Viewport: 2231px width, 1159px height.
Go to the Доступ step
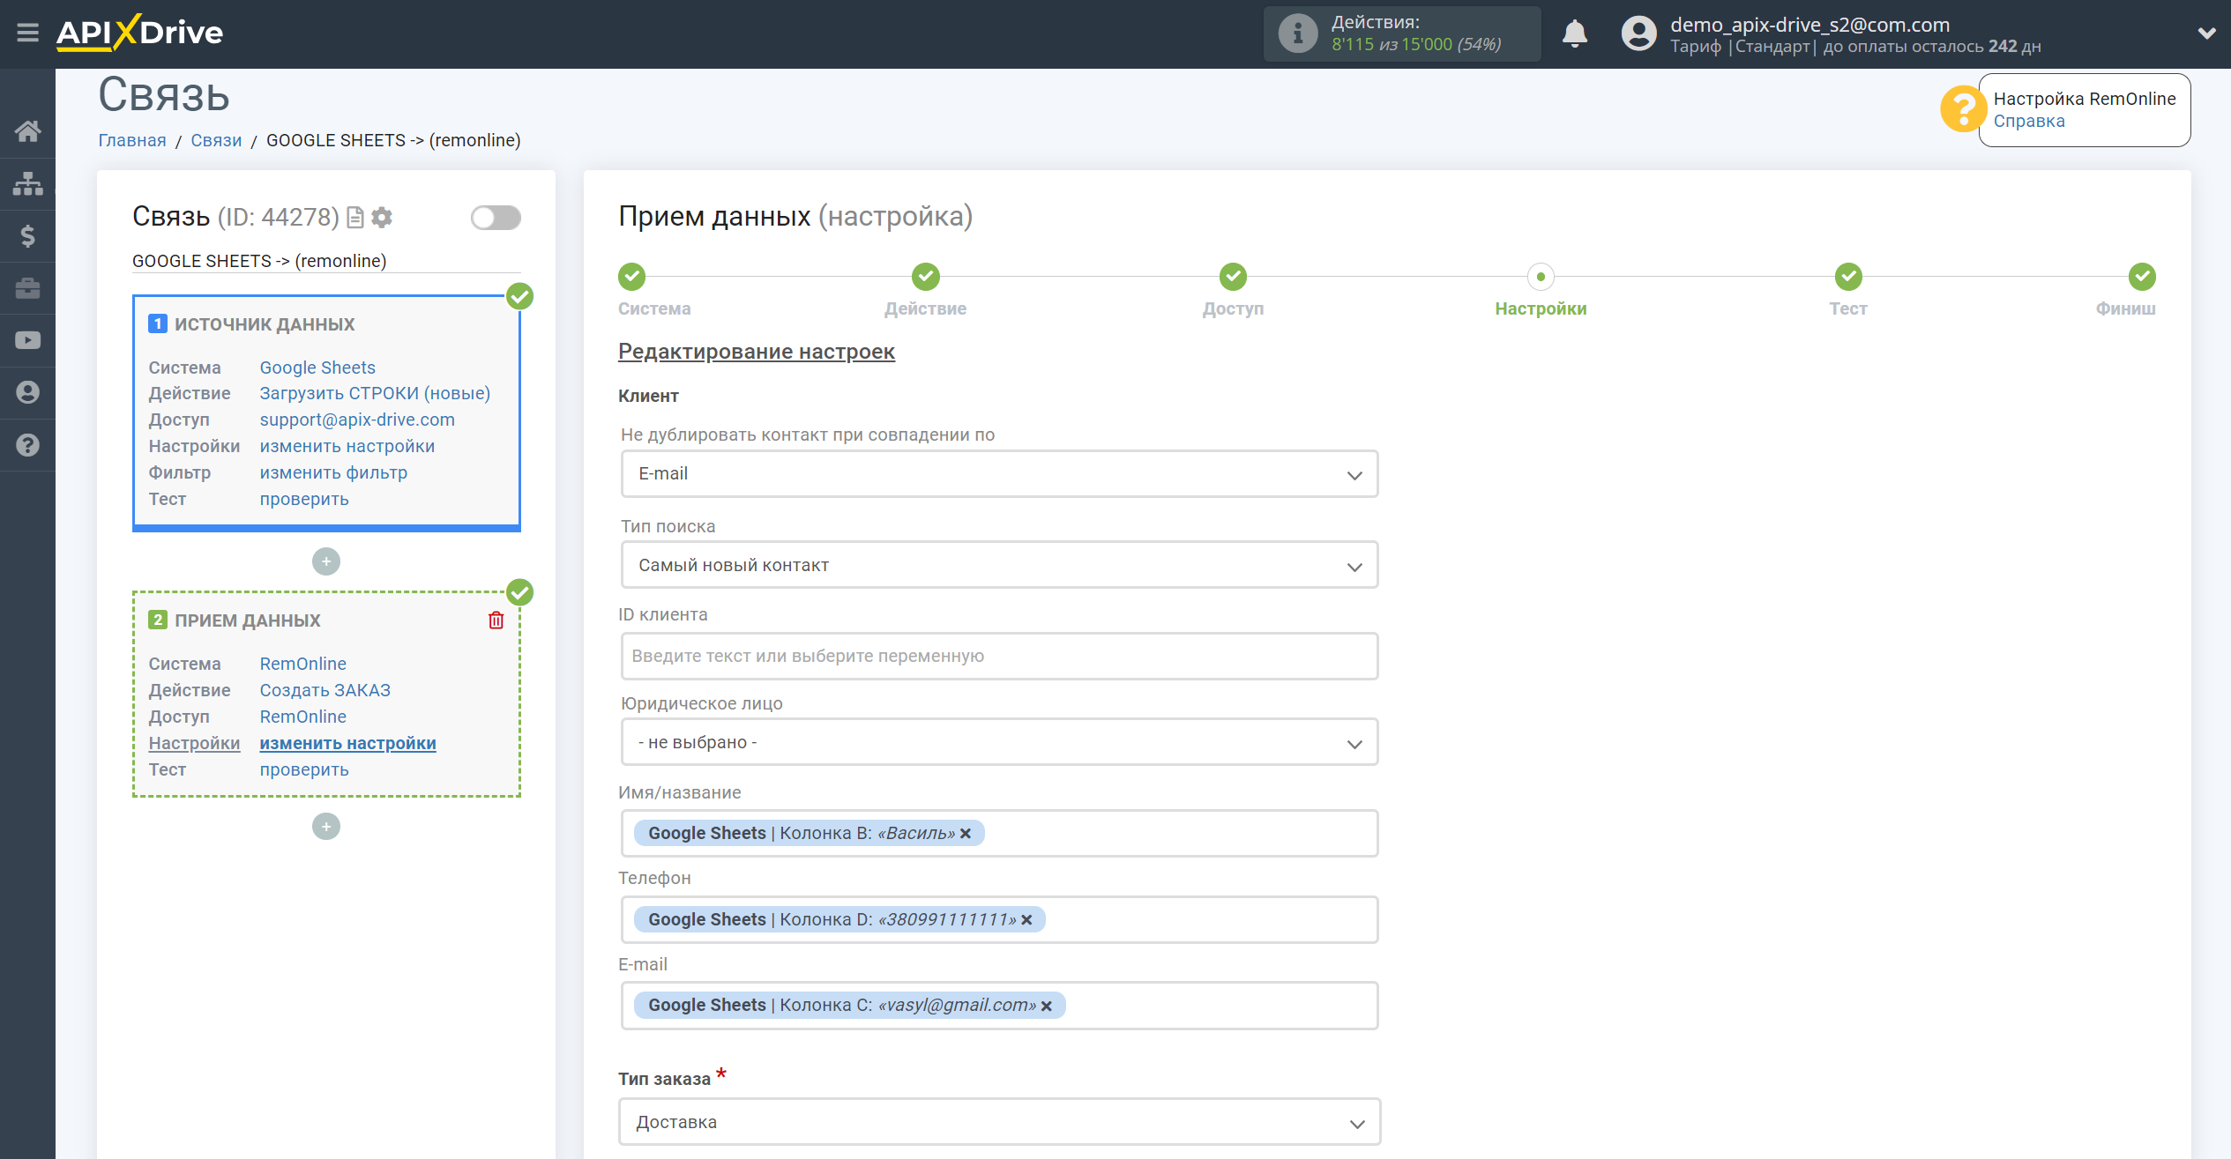(x=1233, y=277)
